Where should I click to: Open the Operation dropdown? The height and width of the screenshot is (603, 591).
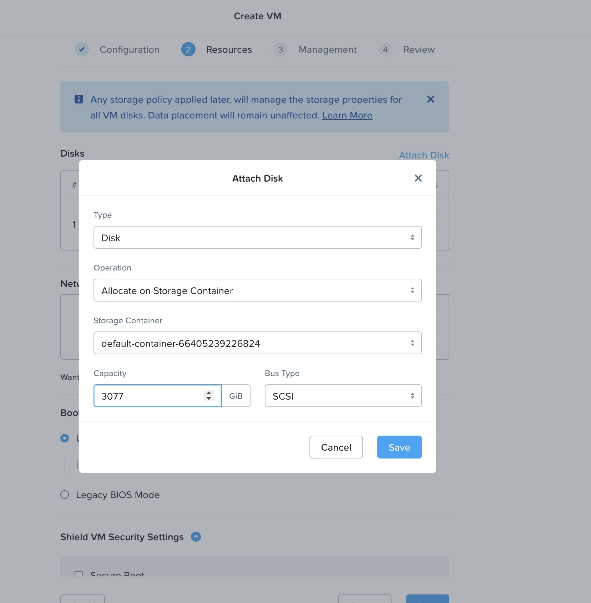point(257,290)
